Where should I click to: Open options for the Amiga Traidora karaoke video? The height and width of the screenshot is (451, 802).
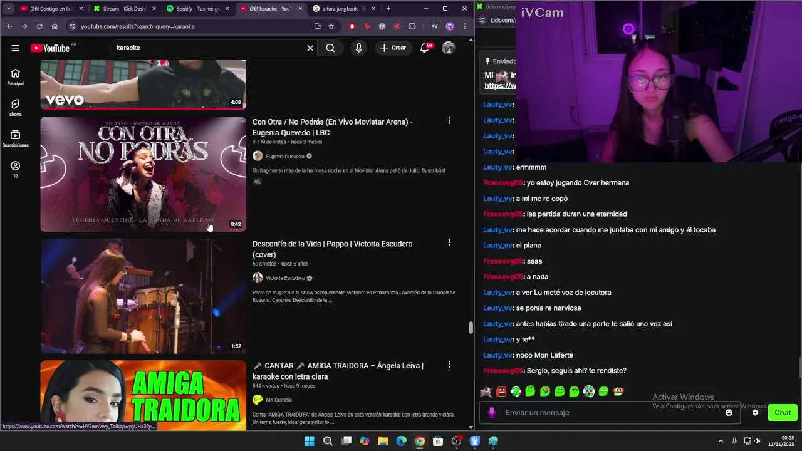point(449,365)
